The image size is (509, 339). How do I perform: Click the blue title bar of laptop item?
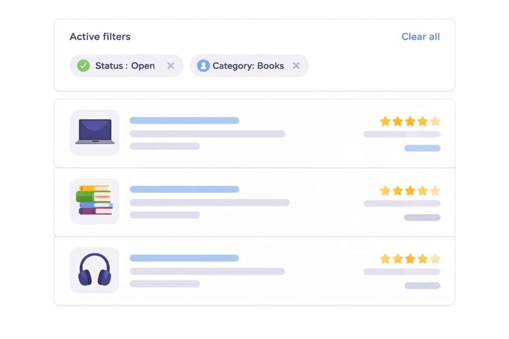tap(184, 121)
